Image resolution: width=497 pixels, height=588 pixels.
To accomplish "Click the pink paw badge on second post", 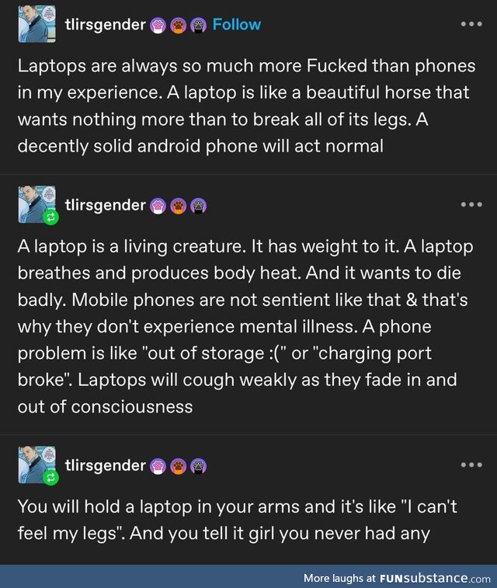I will (158, 206).
